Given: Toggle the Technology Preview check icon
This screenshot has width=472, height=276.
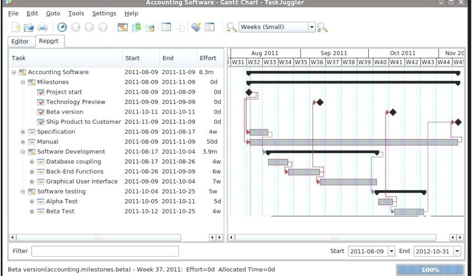Looking at the screenshot, I should [x=41, y=102].
